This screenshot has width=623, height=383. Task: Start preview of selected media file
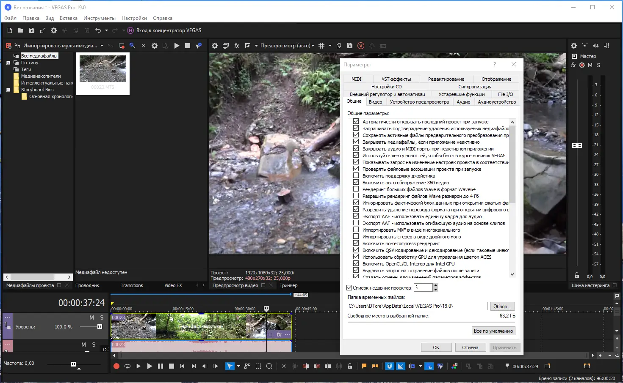pos(177,46)
